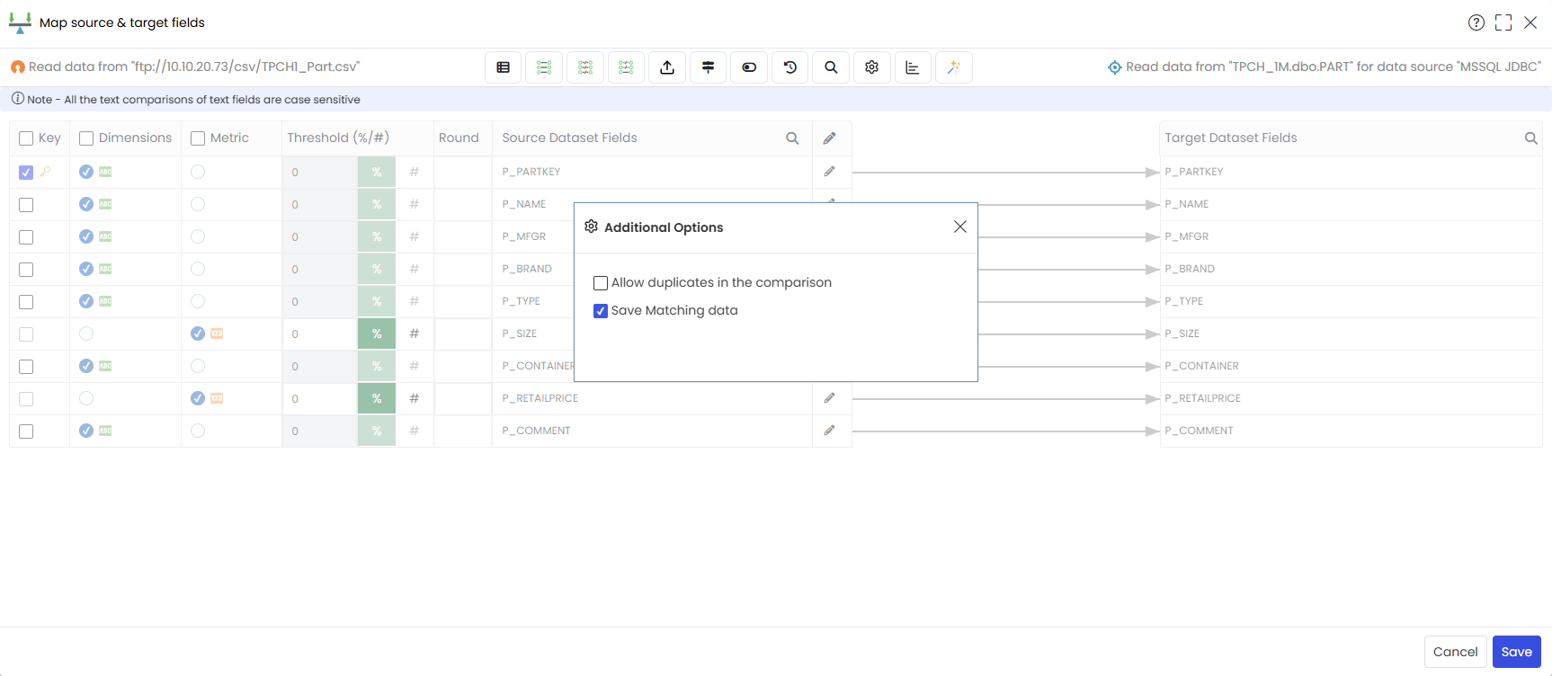
Task: Select % threshold mode for P_RETAILPRICE
Action: pos(377,398)
